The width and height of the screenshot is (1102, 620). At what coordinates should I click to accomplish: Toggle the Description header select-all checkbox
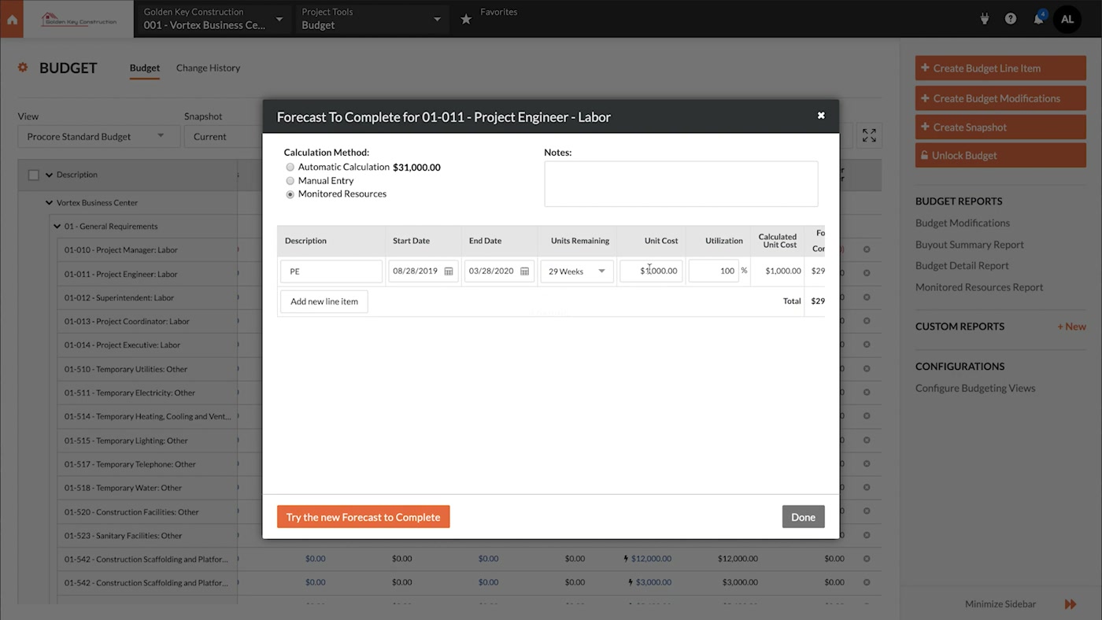(34, 175)
